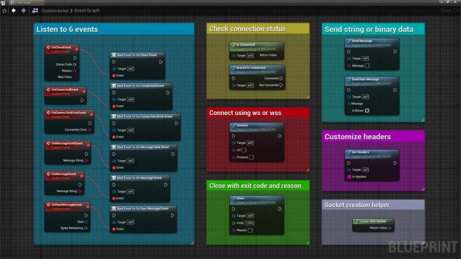Screen dimensions: 461x259
Task: Select the Branch Is Connected node title
Action: pos(251,68)
